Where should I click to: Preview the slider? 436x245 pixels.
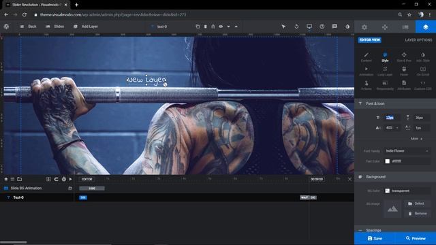coord(416,238)
